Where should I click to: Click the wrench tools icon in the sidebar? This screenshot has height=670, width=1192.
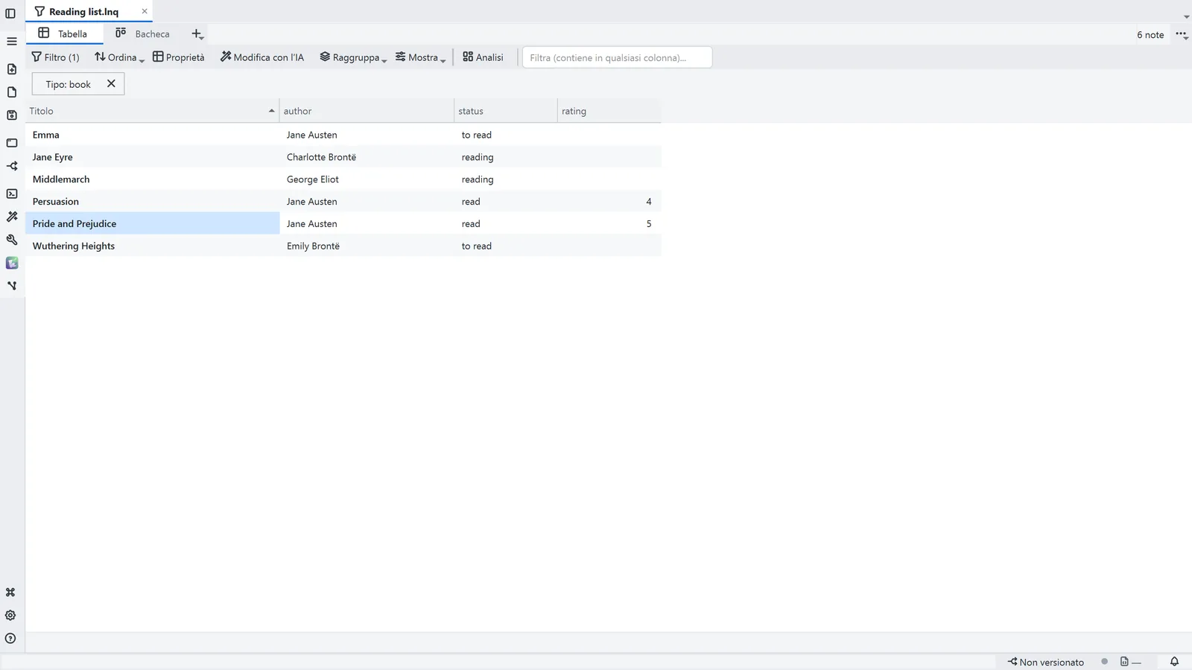tap(12, 240)
